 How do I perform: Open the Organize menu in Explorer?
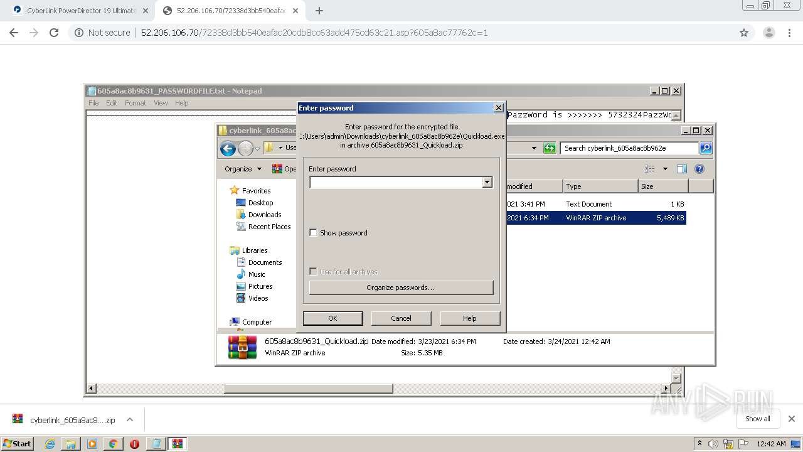point(243,169)
